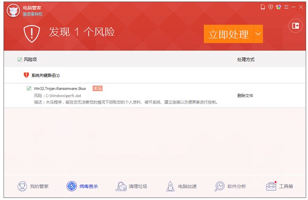This screenshot has height=200, width=308.
Task: Click the 电脑加速 rocket icon
Action: [x=170, y=186]
